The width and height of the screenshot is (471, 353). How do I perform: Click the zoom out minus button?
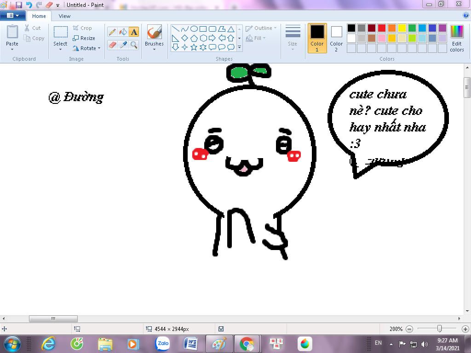(x=409, y=329)
